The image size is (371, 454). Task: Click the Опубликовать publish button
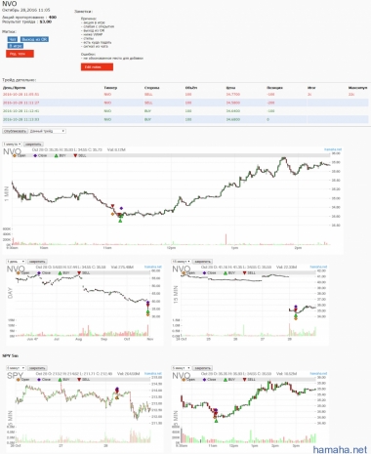point(15,131)
